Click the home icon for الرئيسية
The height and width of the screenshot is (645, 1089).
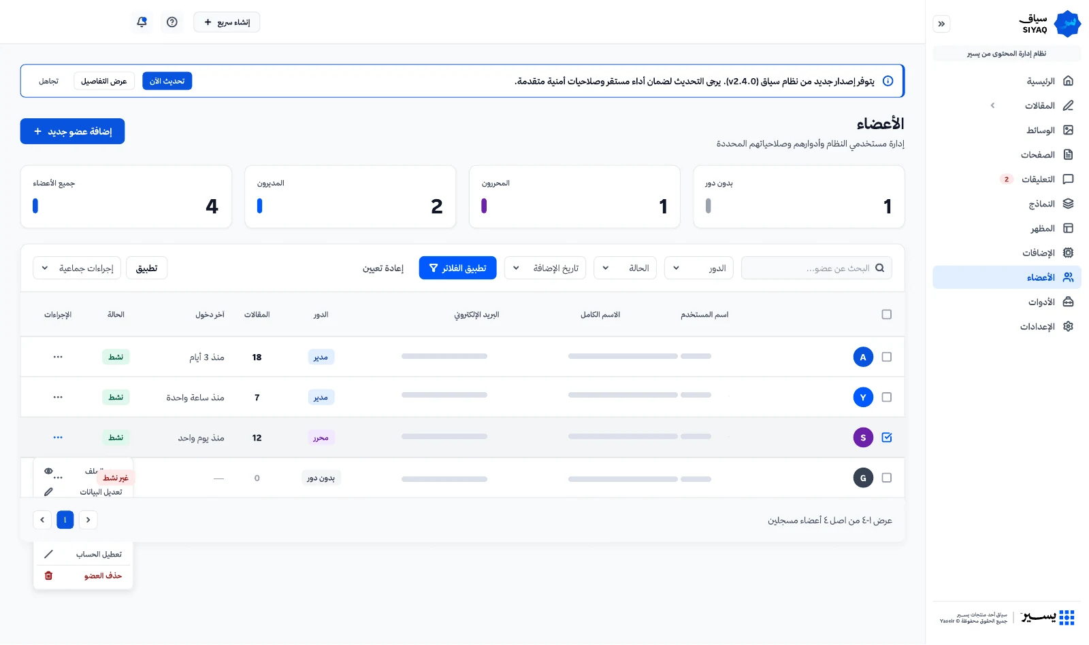click(1068, 81)
